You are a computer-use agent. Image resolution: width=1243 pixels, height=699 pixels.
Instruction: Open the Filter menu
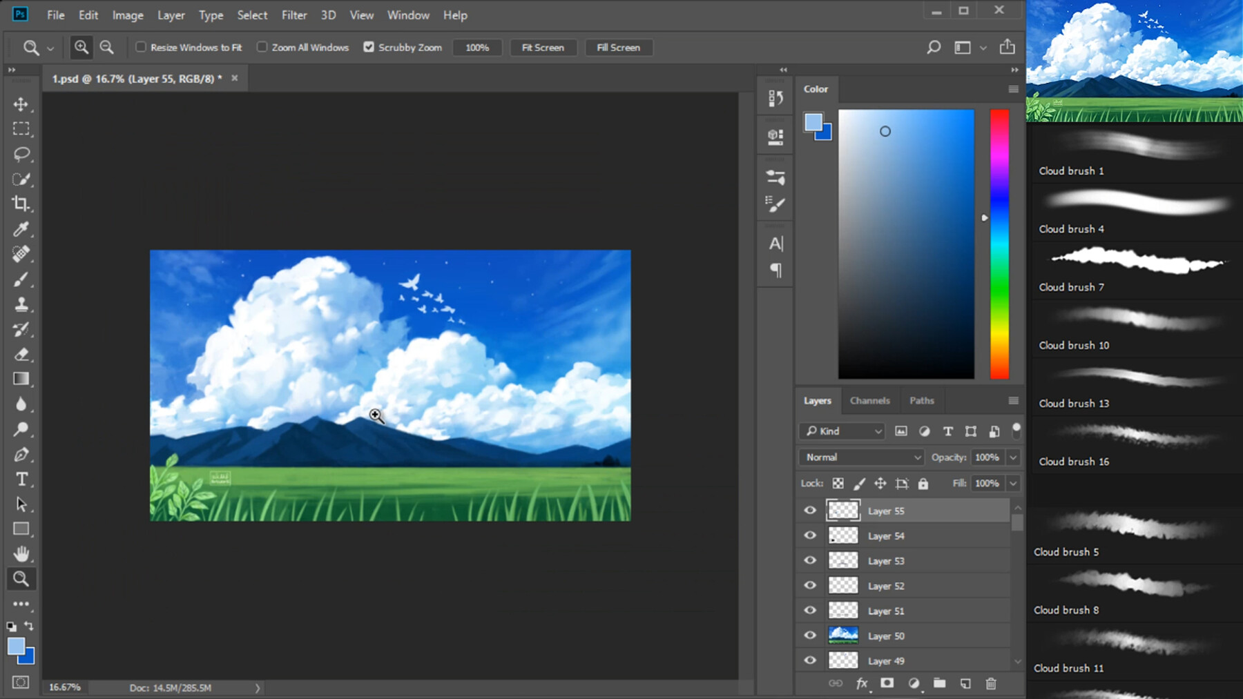click(294, 14)
